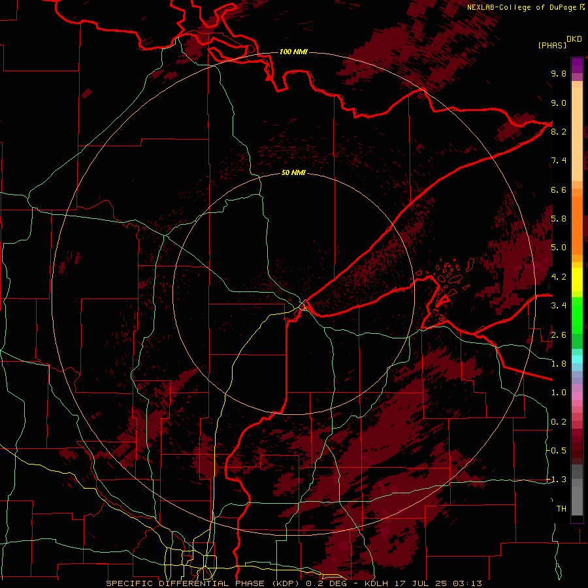Pick the purple segment of the color bar
588x588 pixels.
pos(577,65)
